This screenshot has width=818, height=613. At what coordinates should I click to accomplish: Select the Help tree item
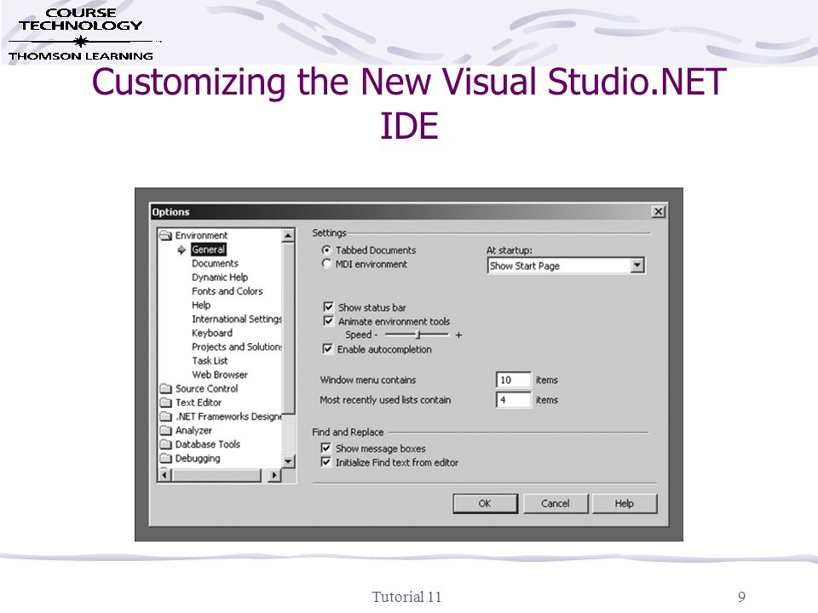pyautogui.click(x=201, y=306)
